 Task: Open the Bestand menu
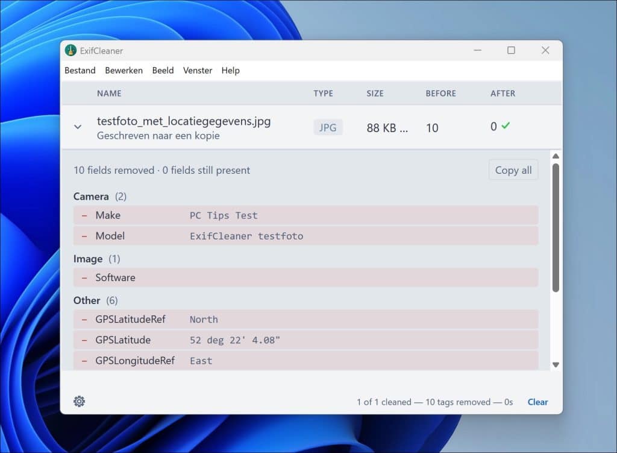coord(80,71)
